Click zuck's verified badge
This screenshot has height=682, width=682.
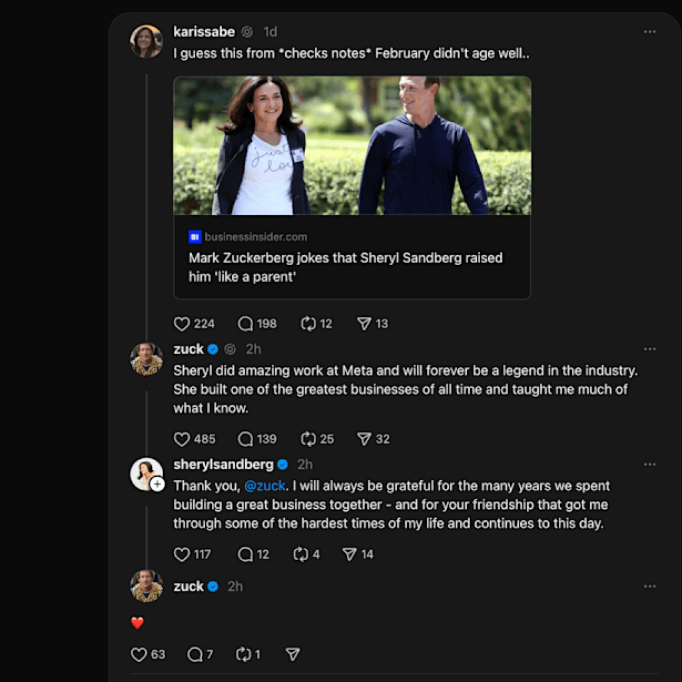[x=213, y=349]
